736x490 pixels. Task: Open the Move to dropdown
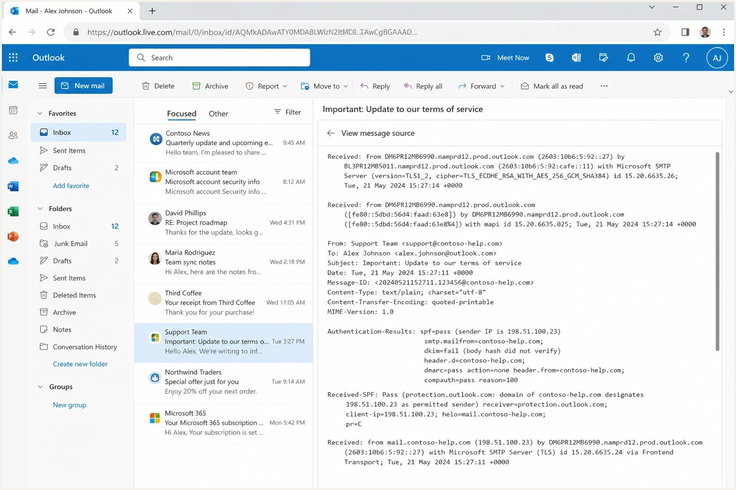coord(324,86)
